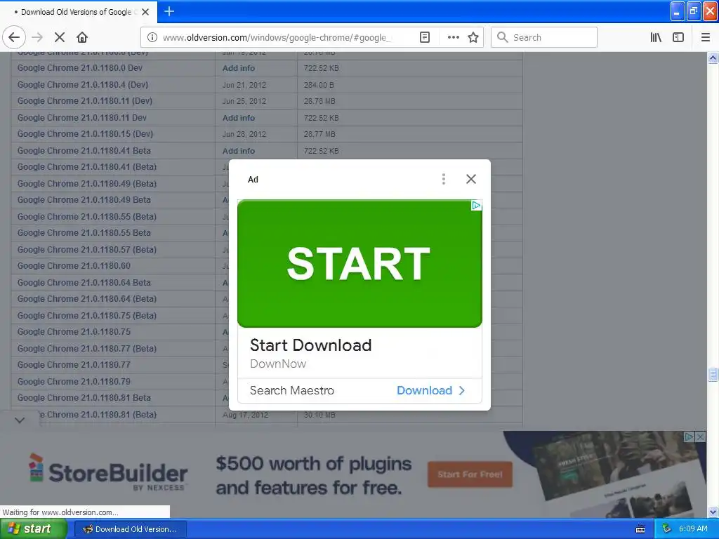Image resolution: width=719 pixels, height=539 pixels.
Task: Toggle reader view icon
Action: [425, 37]
